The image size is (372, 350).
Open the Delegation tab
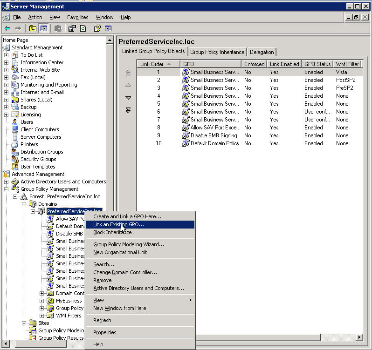[262, 52]
